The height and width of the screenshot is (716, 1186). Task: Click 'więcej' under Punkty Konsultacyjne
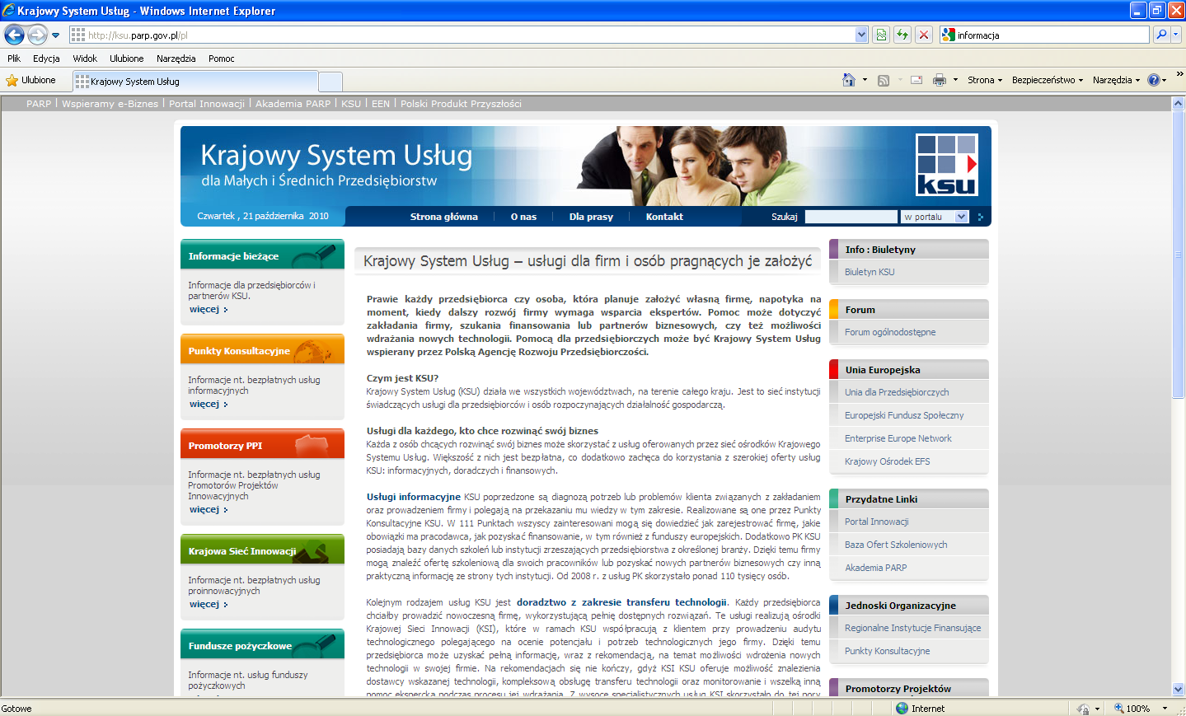tap(209, 405)
